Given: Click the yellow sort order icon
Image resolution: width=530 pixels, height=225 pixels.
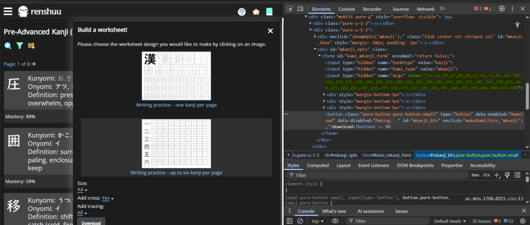Looking at the screenshot, I should (x=31, y=46).
